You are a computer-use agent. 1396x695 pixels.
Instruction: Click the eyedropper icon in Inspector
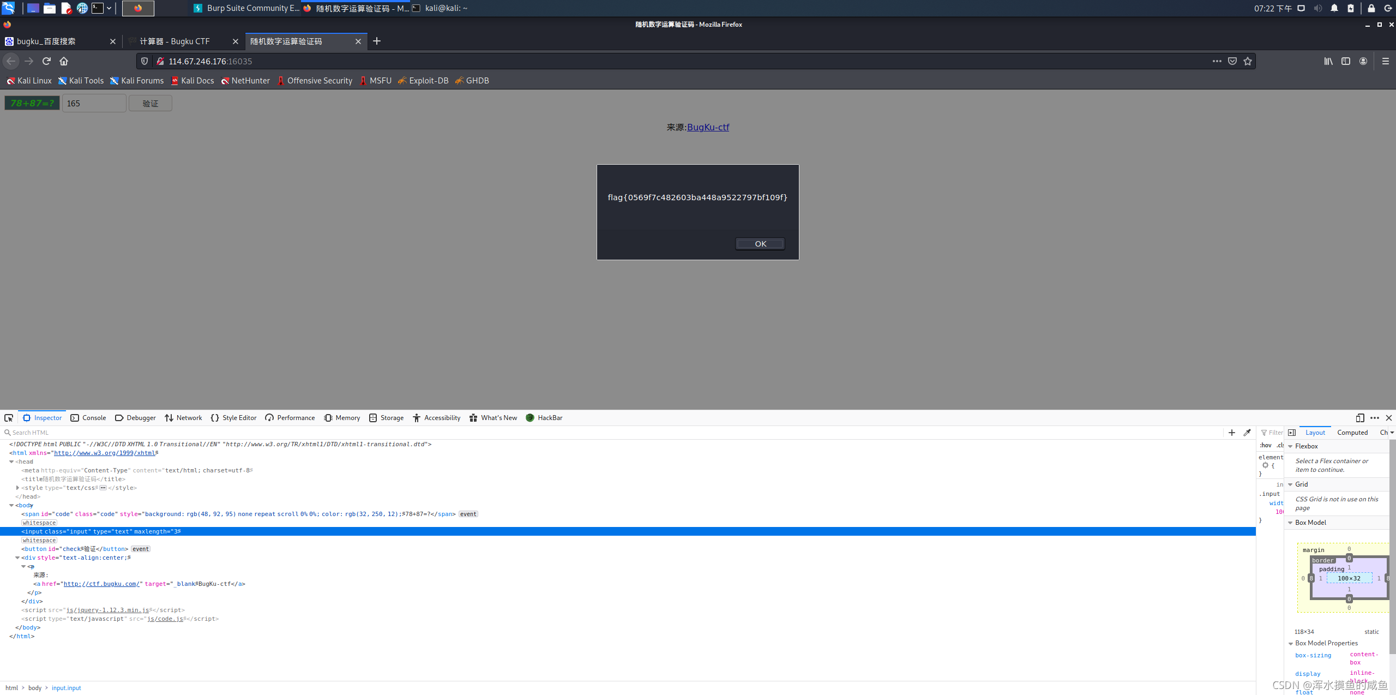[1247, 433]
